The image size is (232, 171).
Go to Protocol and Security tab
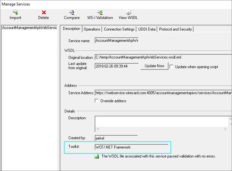point(175,29)
